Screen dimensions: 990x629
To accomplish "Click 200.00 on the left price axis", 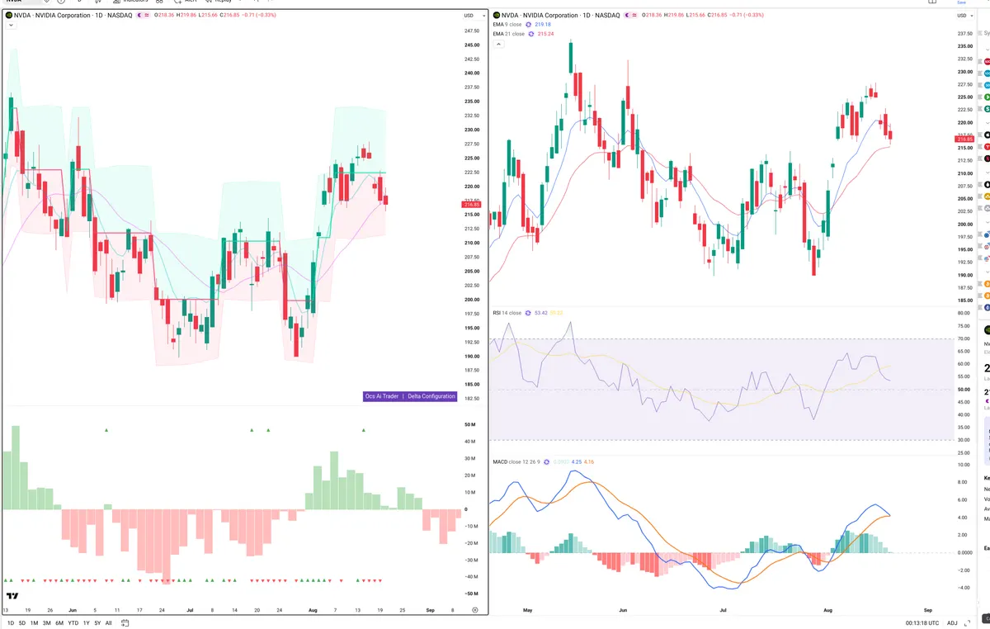I will (x=473, y=300).
